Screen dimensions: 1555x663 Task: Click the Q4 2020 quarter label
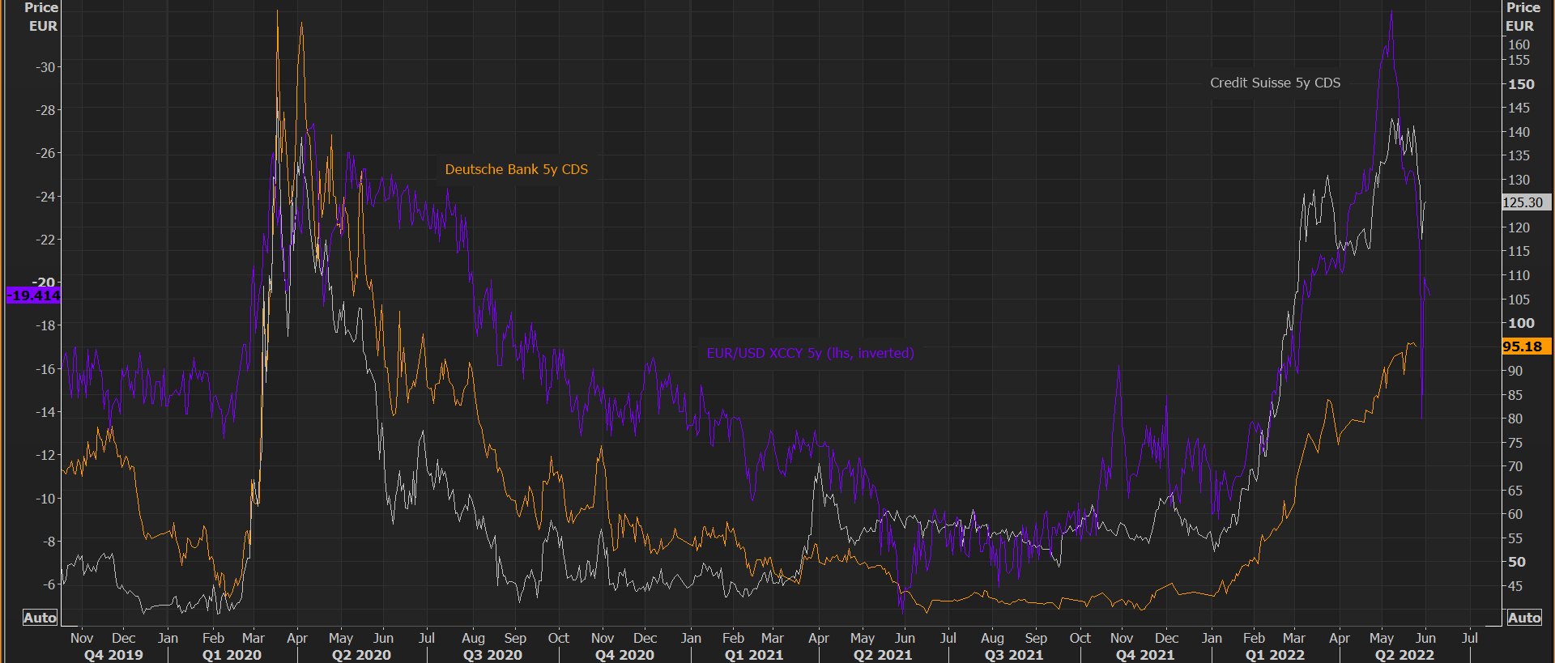(624, 654)
